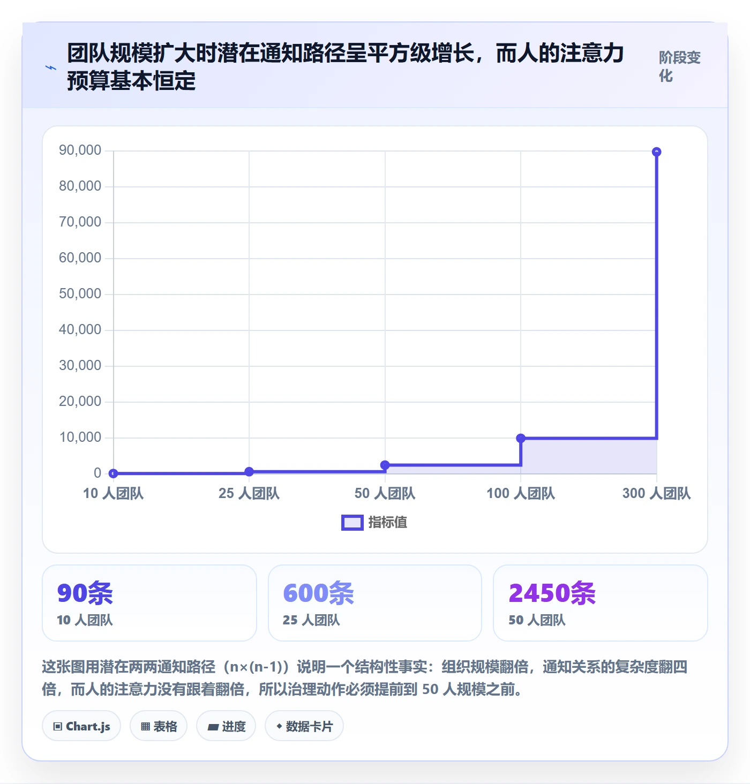Image resolution: width=750 pixels, height=784 pixels.
Task: Click the data point for 10 人团队
Action: [114, 473]
